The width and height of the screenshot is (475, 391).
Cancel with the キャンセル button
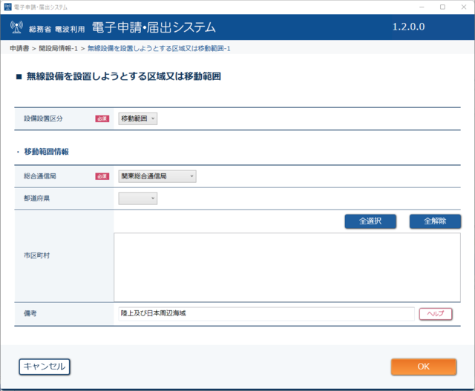(45, 367)
